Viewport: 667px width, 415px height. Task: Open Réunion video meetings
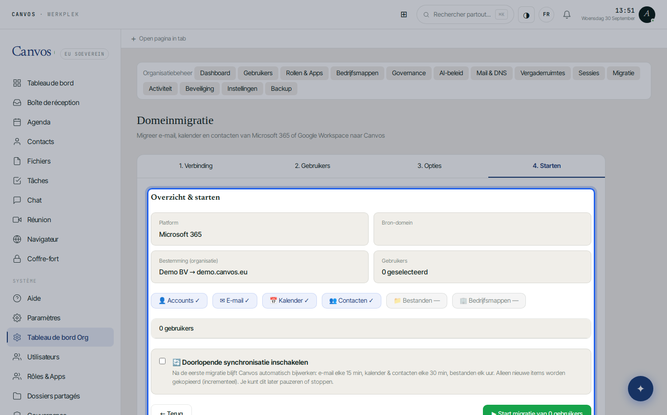click(x=60, y=220)
